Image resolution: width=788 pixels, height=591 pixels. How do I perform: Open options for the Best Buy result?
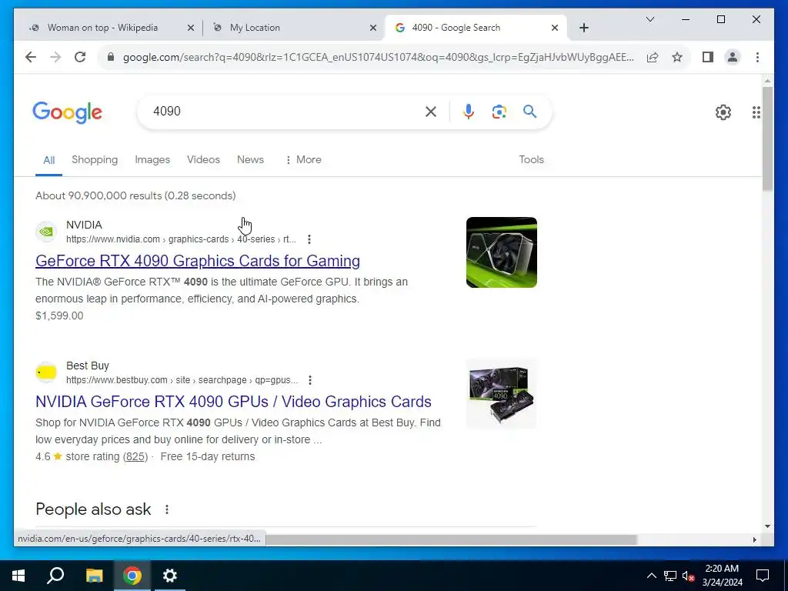pyautogui.click(x=310, y=380)
